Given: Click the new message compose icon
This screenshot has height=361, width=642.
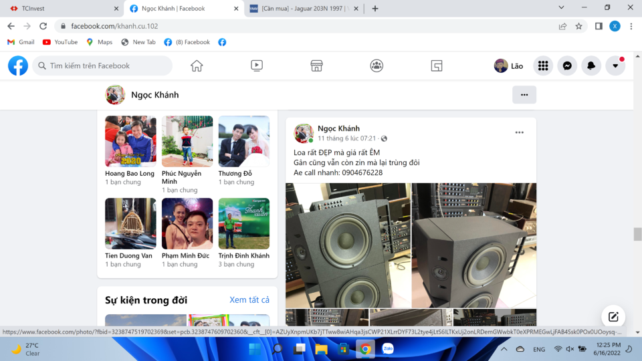Looking at the screenshot, I should tap(613, 316).
